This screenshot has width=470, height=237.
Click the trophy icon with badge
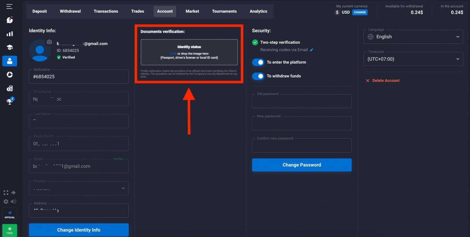tap(10, 101)
